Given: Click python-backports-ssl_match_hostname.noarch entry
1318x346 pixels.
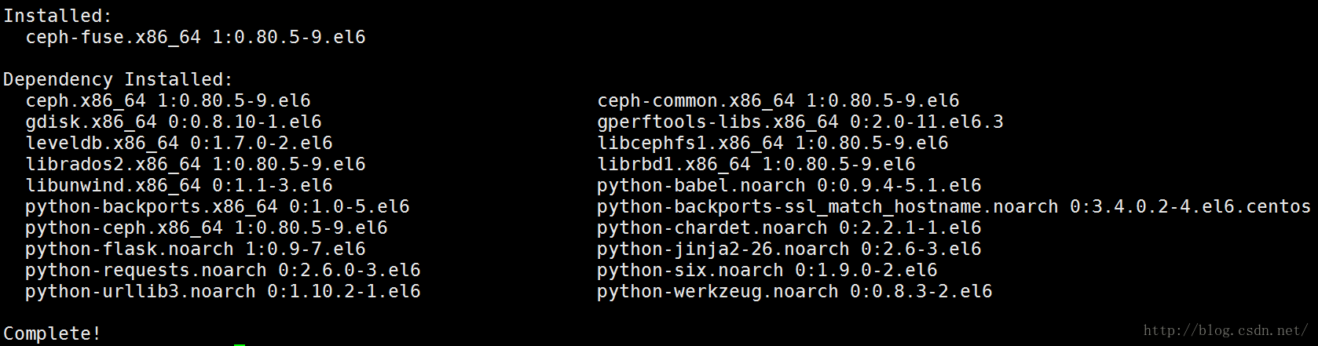Looking at the screenshot, I should tap(954, 206).
